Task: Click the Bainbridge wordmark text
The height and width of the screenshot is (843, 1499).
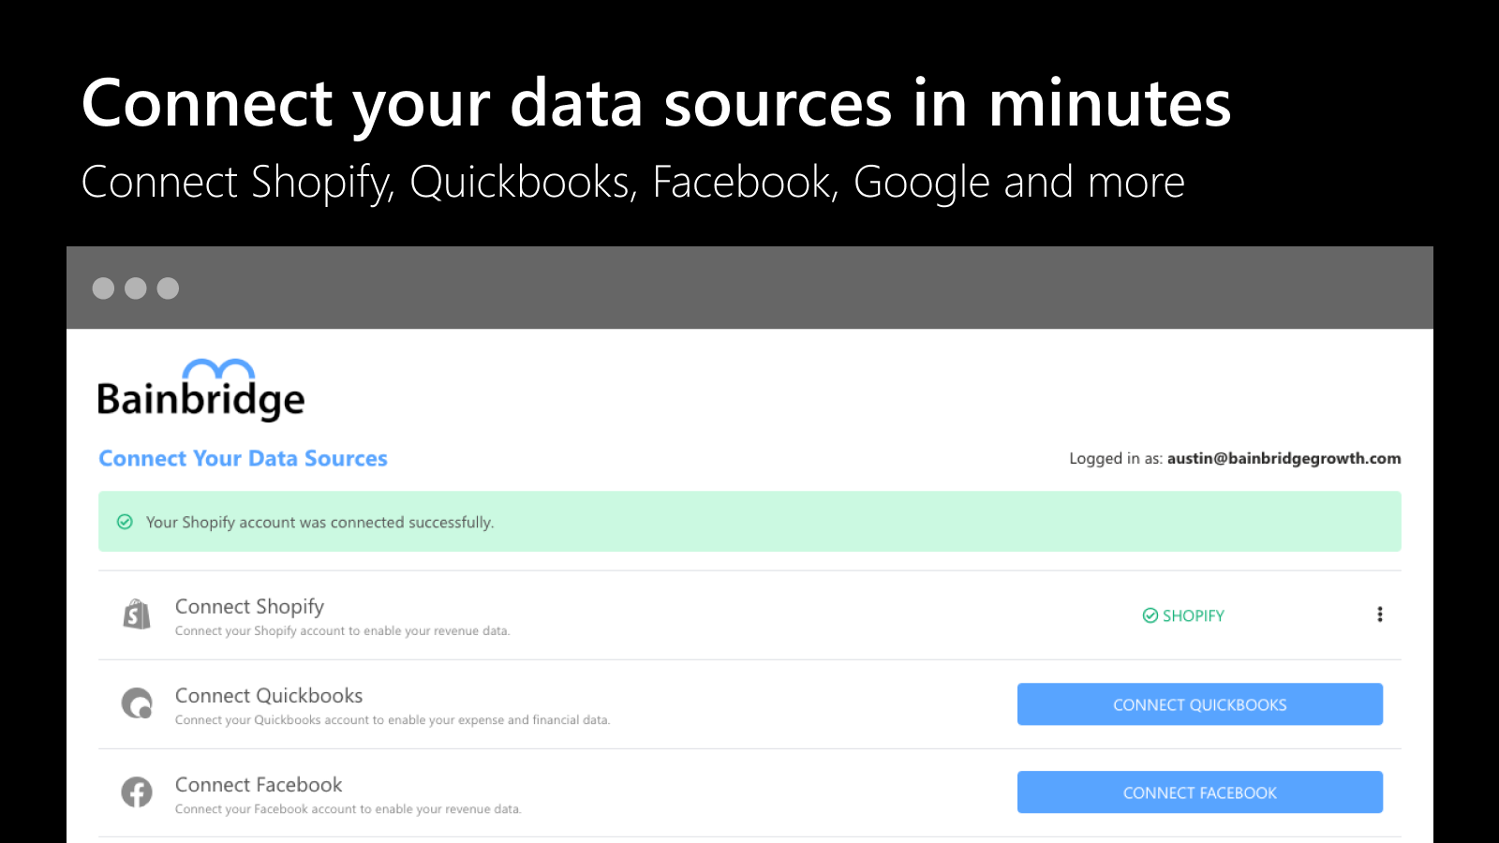Action: coord(200,397)
